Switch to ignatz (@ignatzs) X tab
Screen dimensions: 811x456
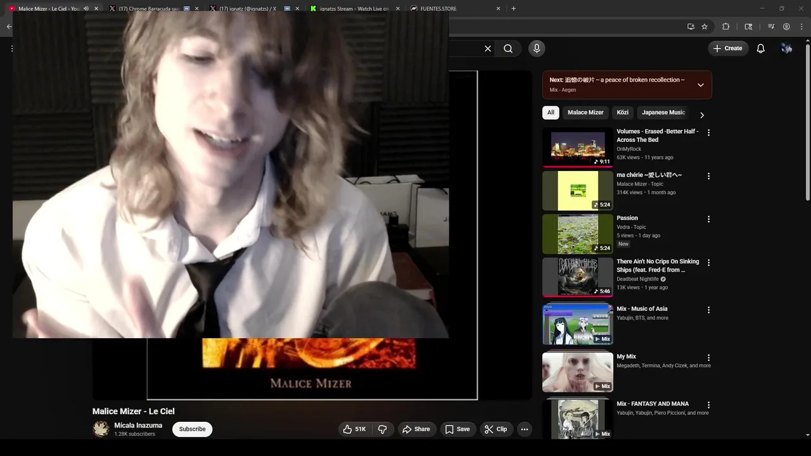247,9
